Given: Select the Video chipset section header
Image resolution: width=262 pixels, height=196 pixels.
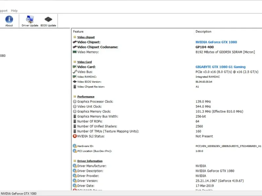Looking at the screenshot, I should 86,37.
